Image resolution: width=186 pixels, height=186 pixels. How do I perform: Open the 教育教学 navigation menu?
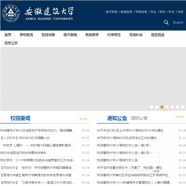[x=92, y=35]
